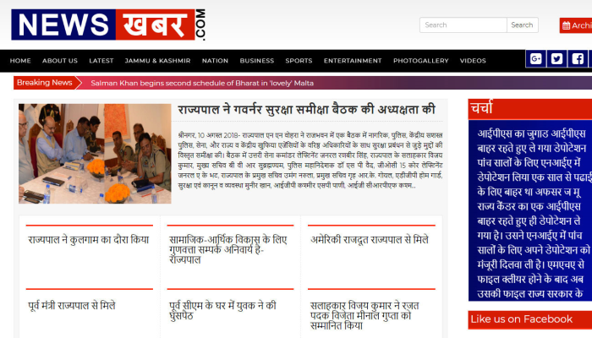The image size is (592, 338).
Task: Go to the Sports section
Action: pyautogui.click(x=299, y=61)
